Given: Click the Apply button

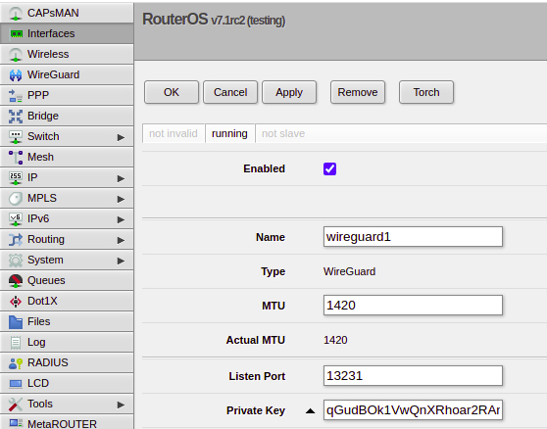Looking at the screenshot, I should 289,92.
